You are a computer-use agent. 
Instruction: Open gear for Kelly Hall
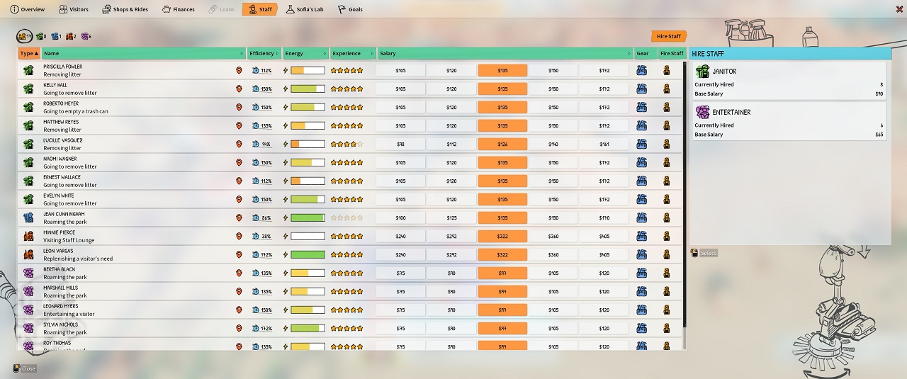642,89
